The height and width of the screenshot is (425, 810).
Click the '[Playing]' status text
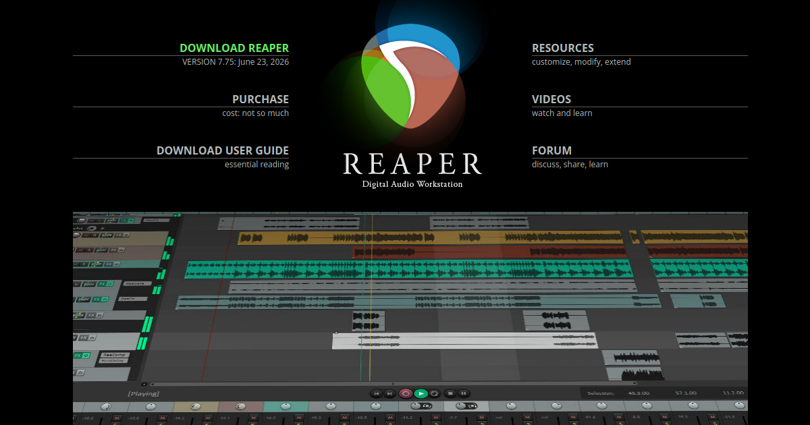coord(143,393)
